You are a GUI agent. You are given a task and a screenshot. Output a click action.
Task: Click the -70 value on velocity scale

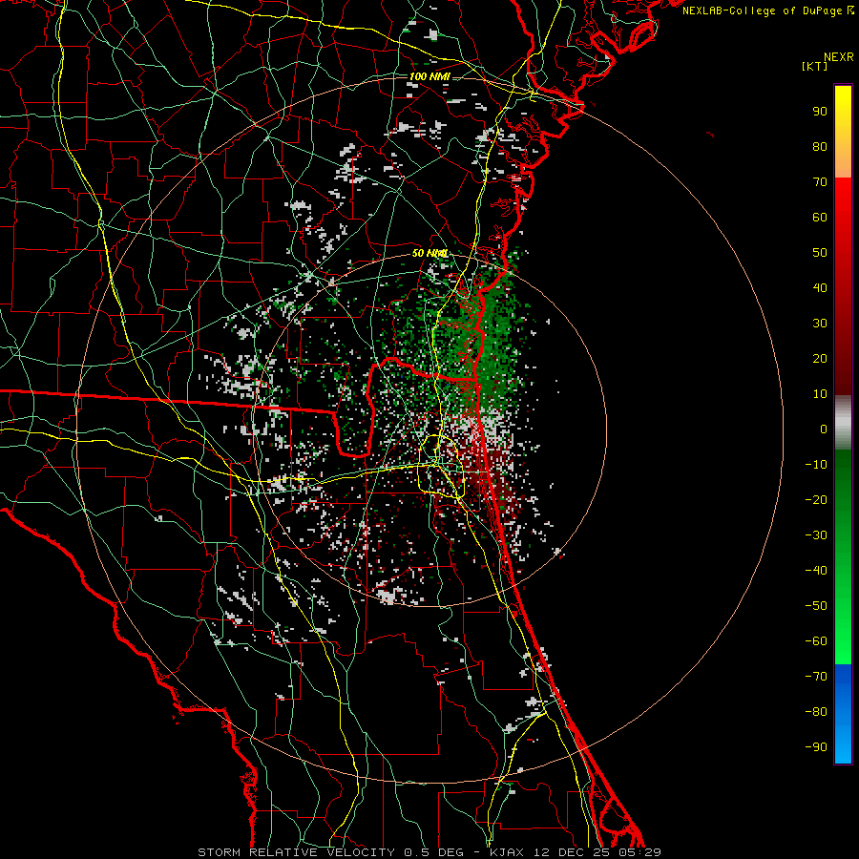click(x=816, y=676)
